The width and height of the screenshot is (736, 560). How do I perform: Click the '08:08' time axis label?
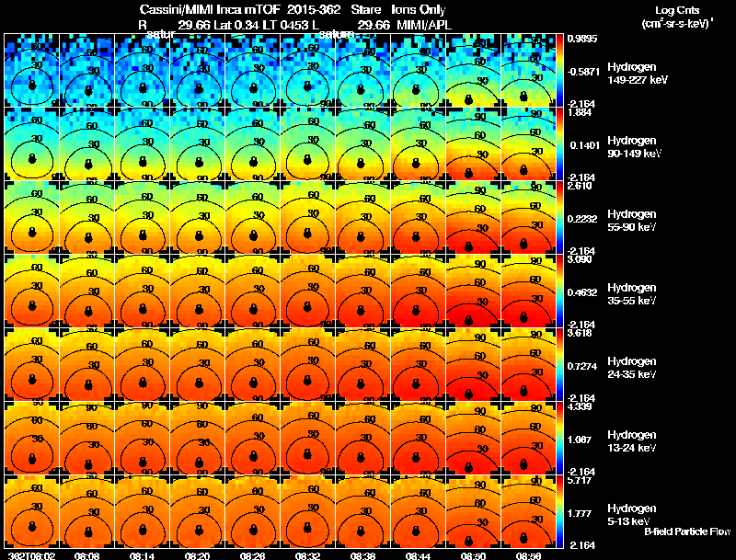coord(86,555)
